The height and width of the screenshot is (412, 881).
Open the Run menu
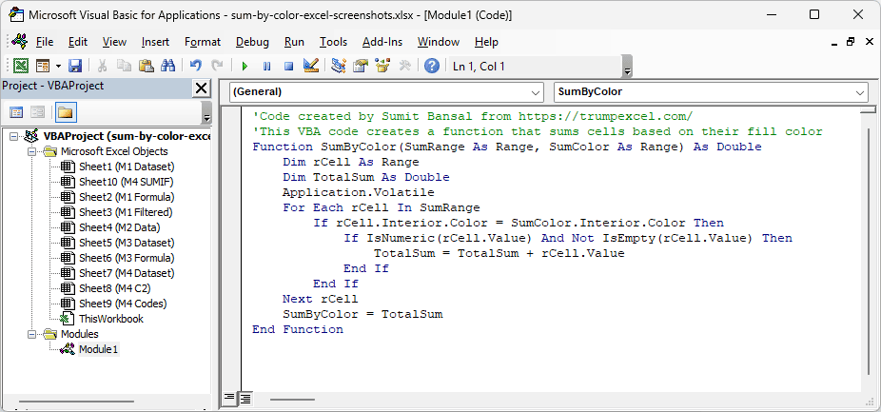(x=294, y=42)
